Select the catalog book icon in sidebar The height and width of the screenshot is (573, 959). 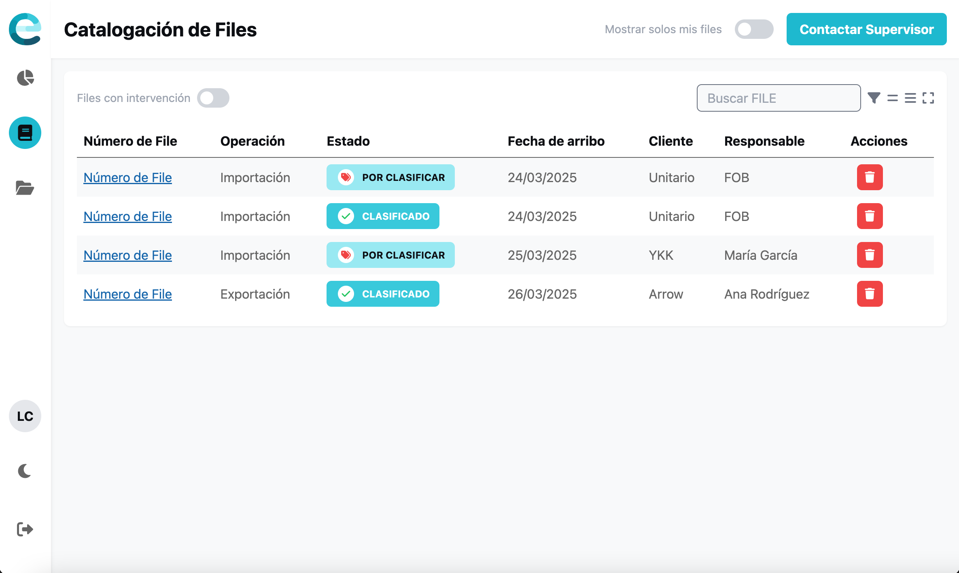25,133
